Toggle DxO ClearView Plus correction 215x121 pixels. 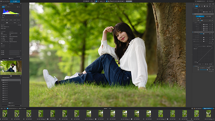pos(193,32)
